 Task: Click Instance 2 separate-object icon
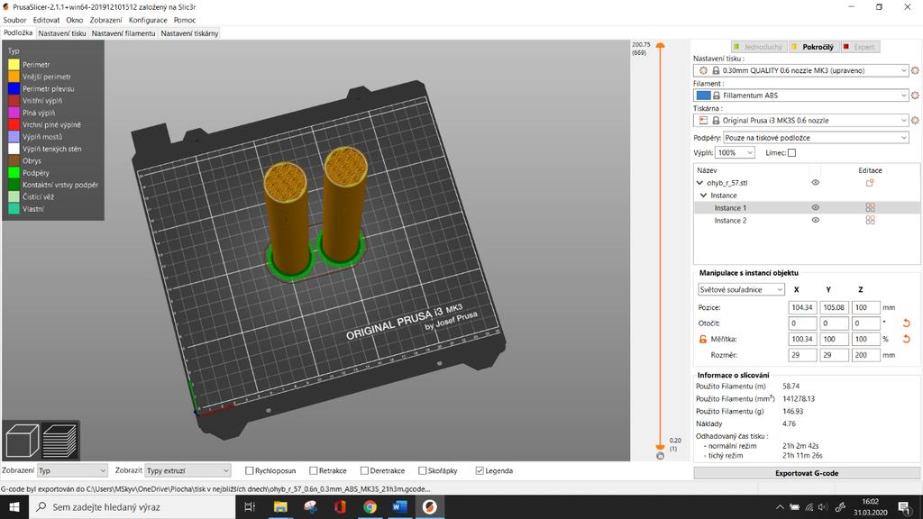pyautogui.click(x=870, y=220)
